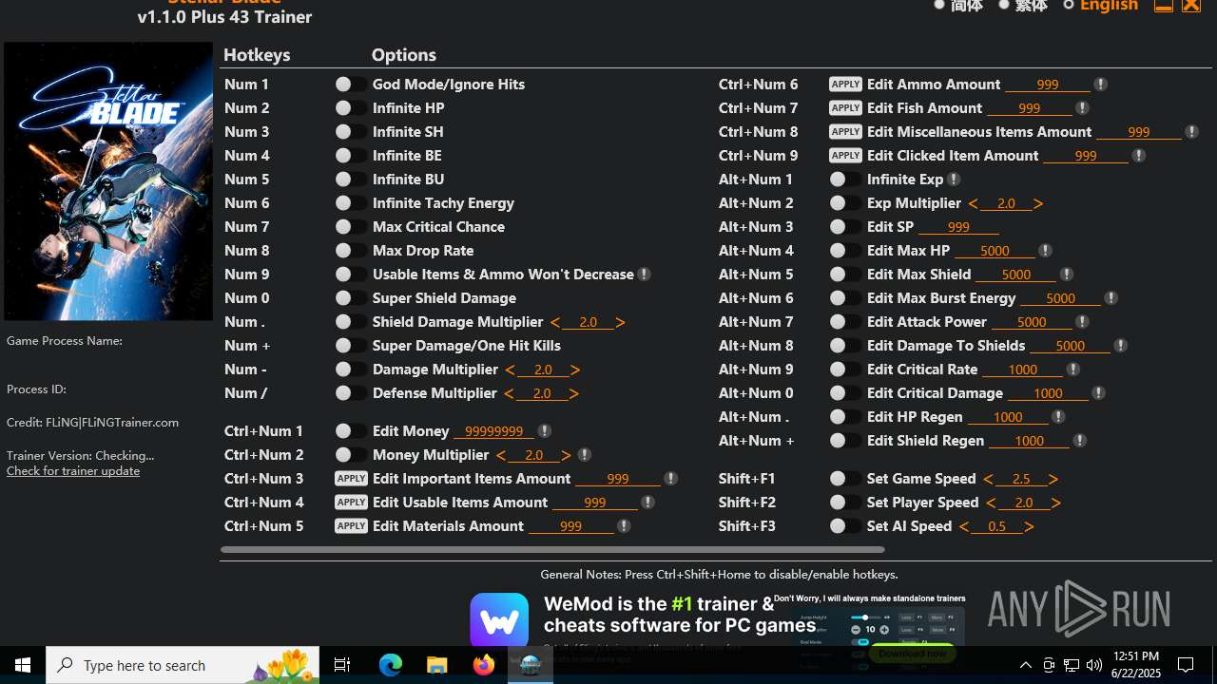Click info icon beside Edit Attack Power
The image size is (1217, 684).
[x=1082, y=322]
